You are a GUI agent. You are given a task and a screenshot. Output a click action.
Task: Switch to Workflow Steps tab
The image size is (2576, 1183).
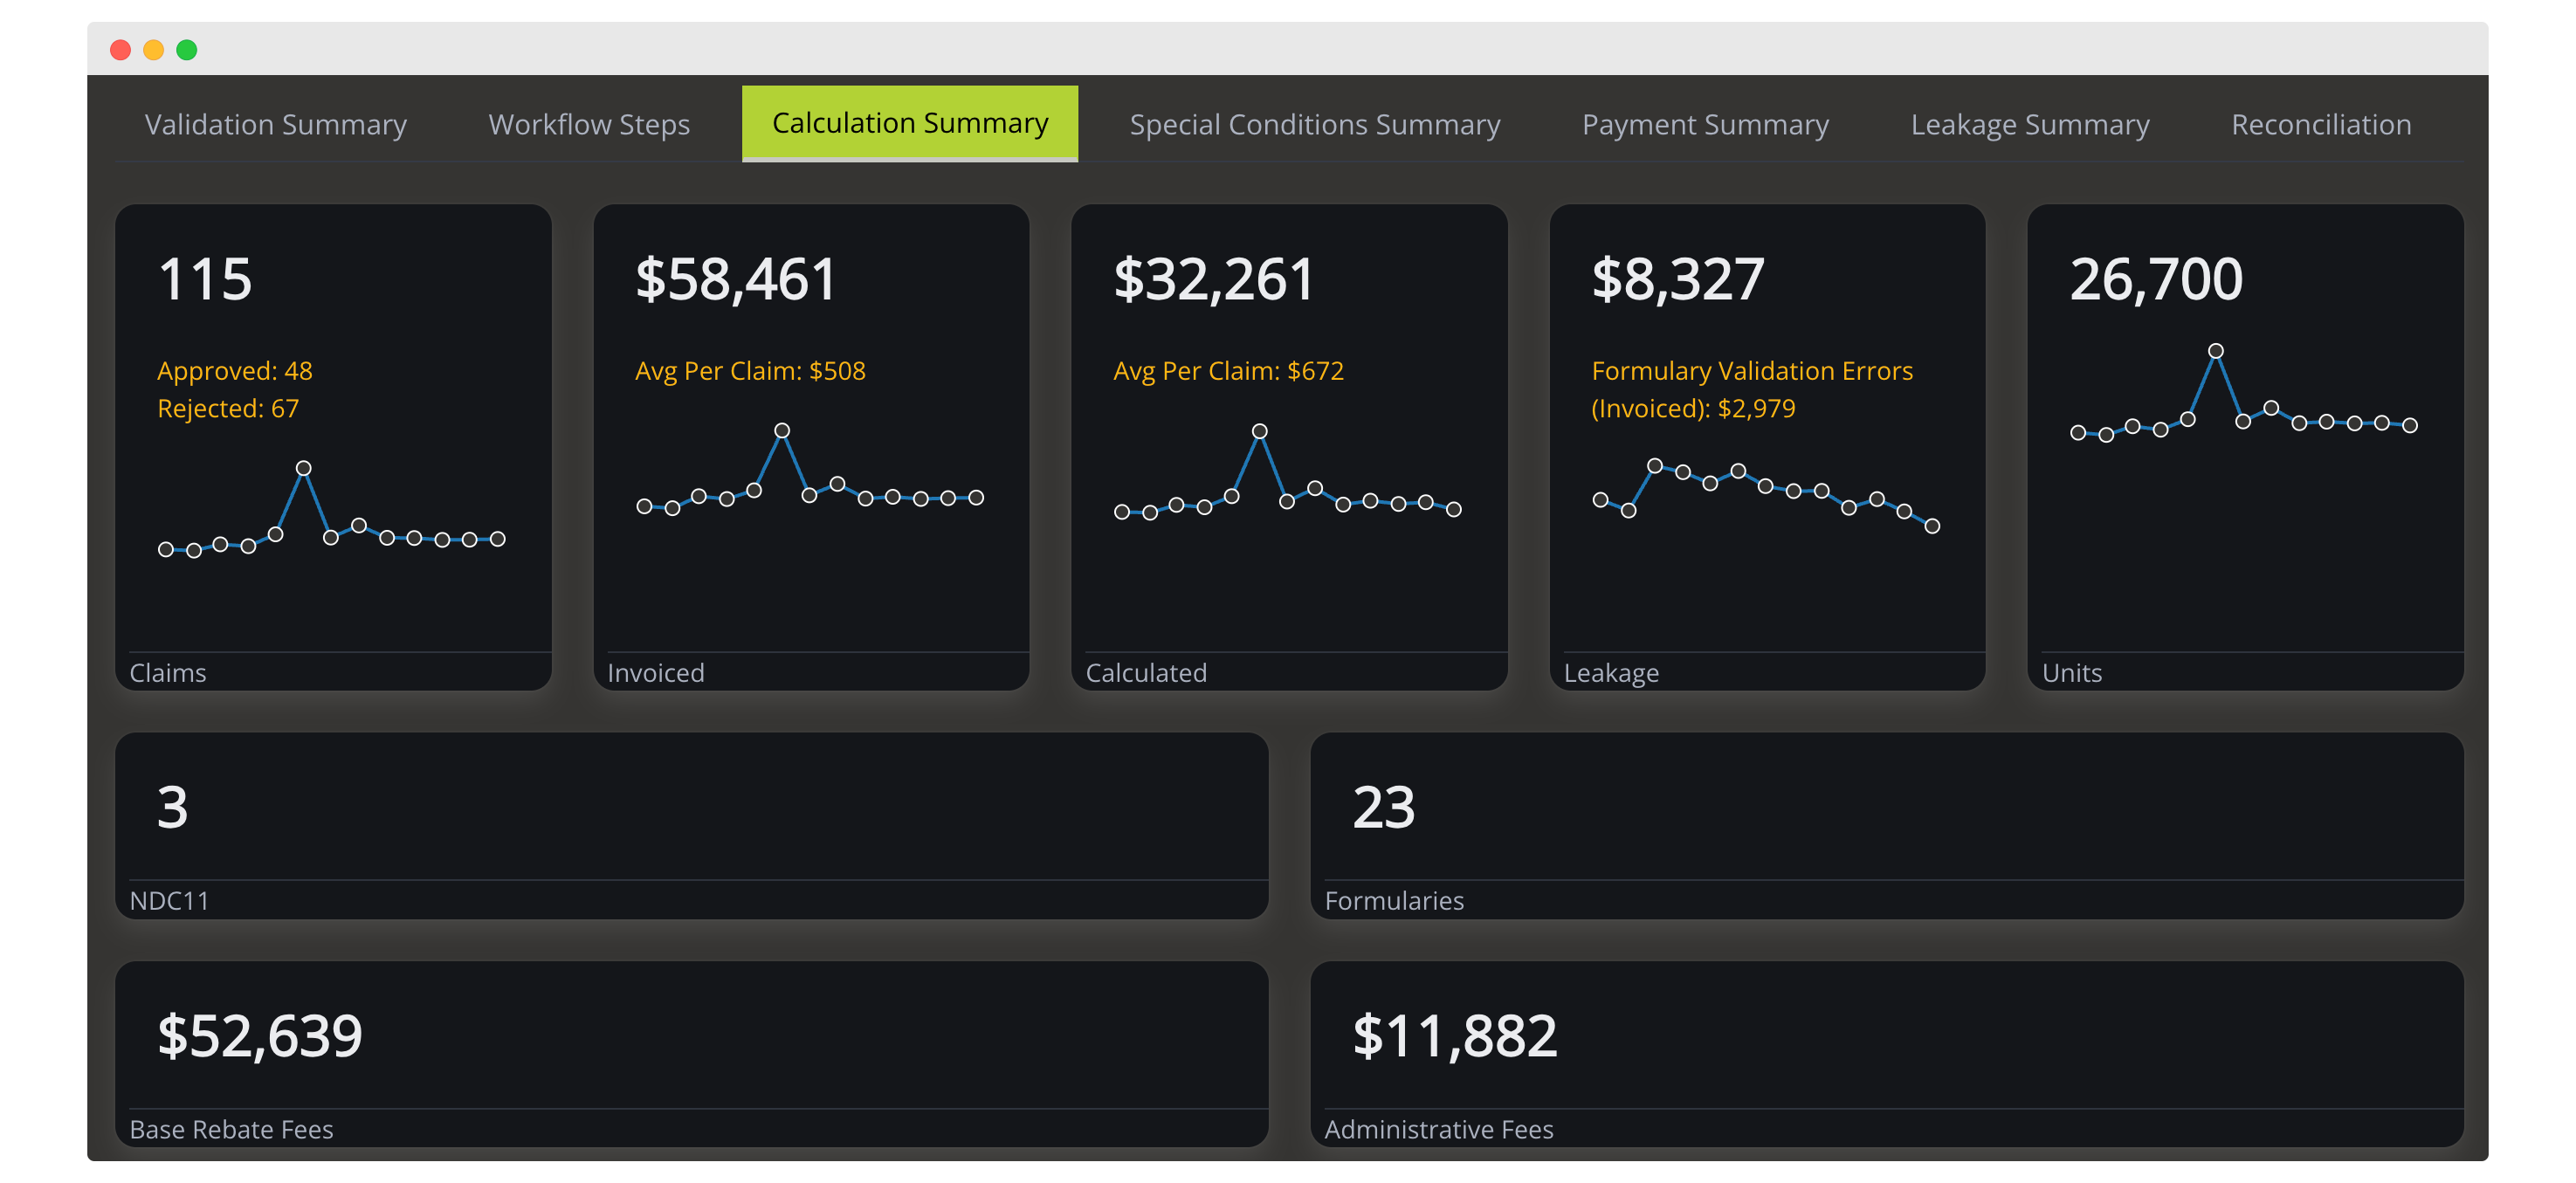pyautogui.click(x=588, y=124)
